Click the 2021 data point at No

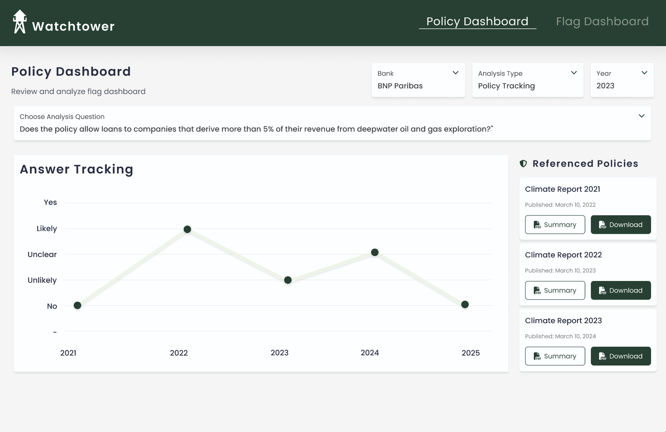[x=77, y=306]
